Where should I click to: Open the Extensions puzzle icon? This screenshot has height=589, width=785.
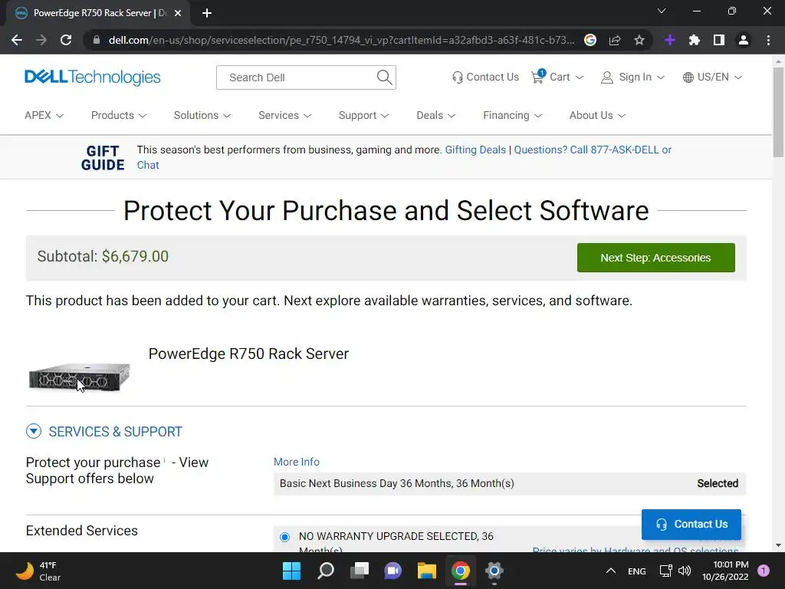tap(695, 40)
